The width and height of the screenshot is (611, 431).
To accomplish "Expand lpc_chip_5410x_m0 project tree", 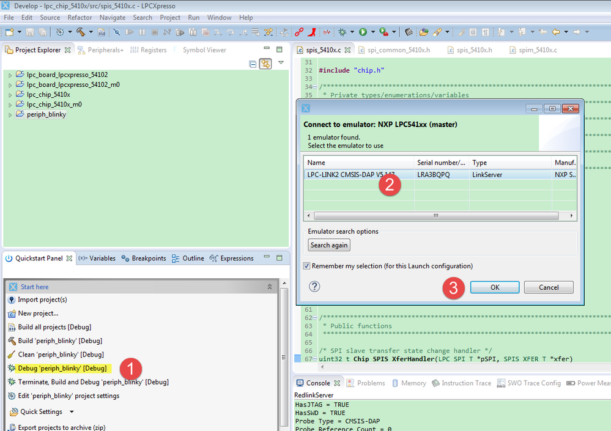I will point(10,105).
